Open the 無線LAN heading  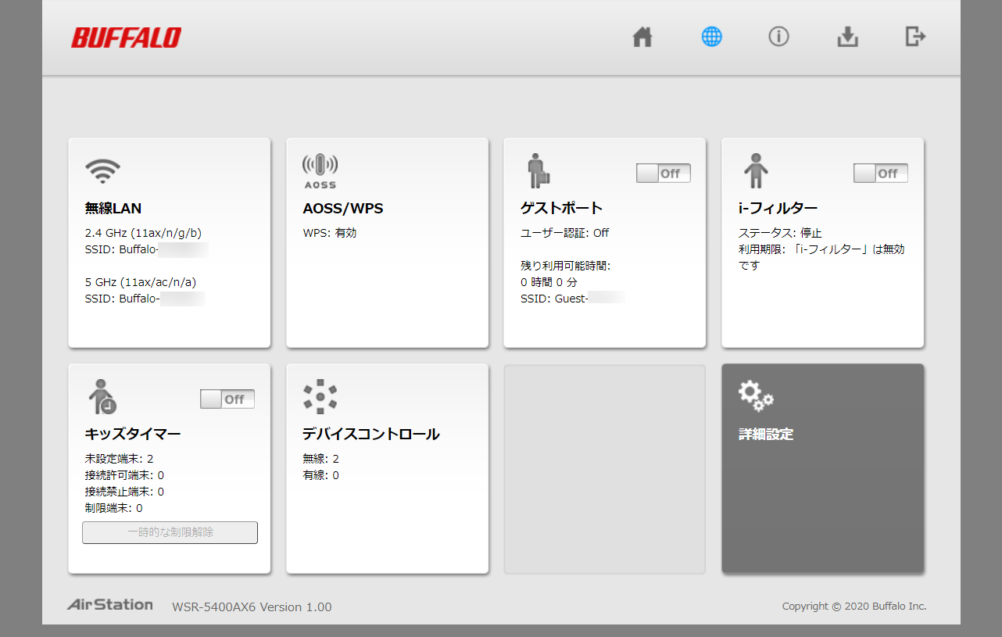[113, 208]
